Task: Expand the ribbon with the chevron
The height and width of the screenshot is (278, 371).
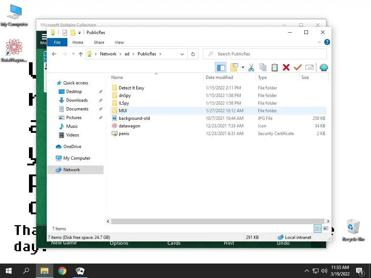Action: pyautogui.click(x=319, y=42)
